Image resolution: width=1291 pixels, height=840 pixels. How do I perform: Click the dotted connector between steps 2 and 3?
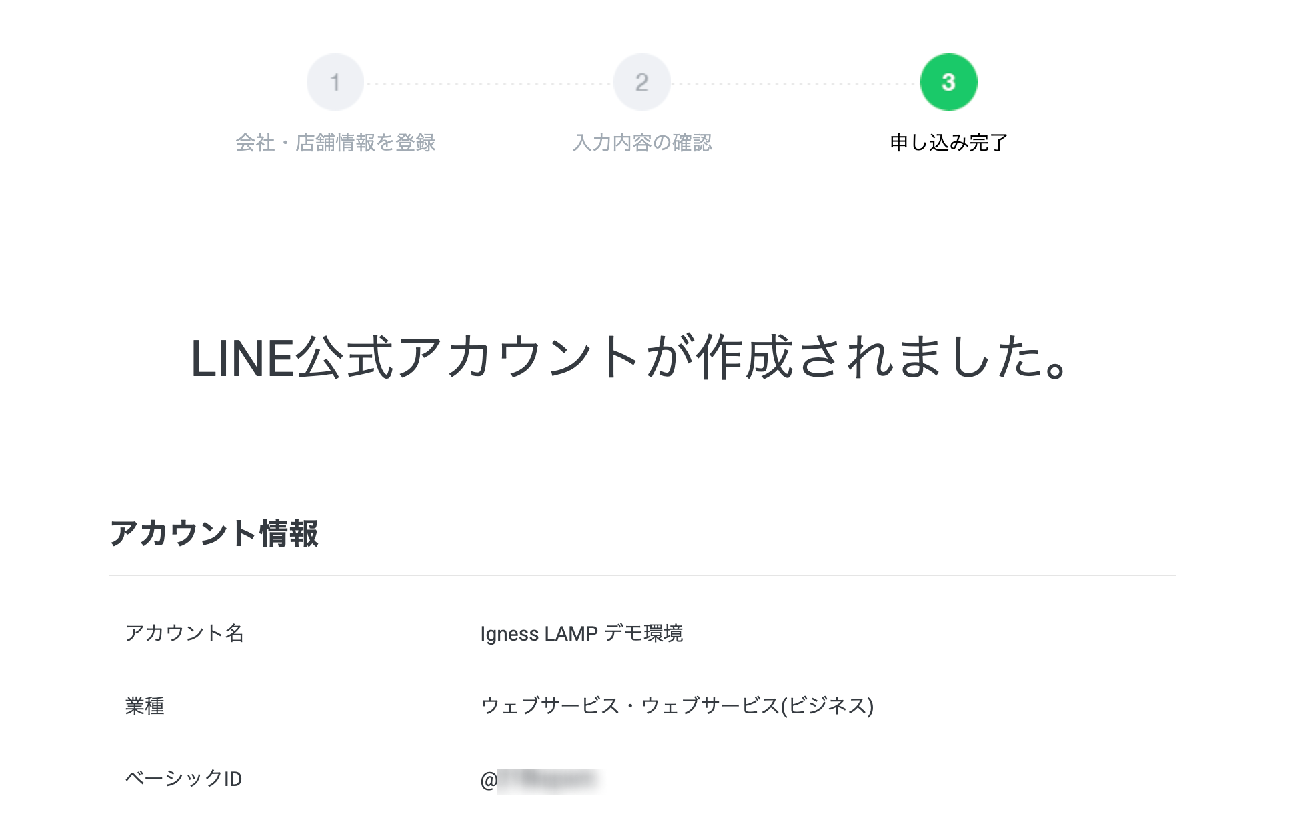click(x=795, y=84)
